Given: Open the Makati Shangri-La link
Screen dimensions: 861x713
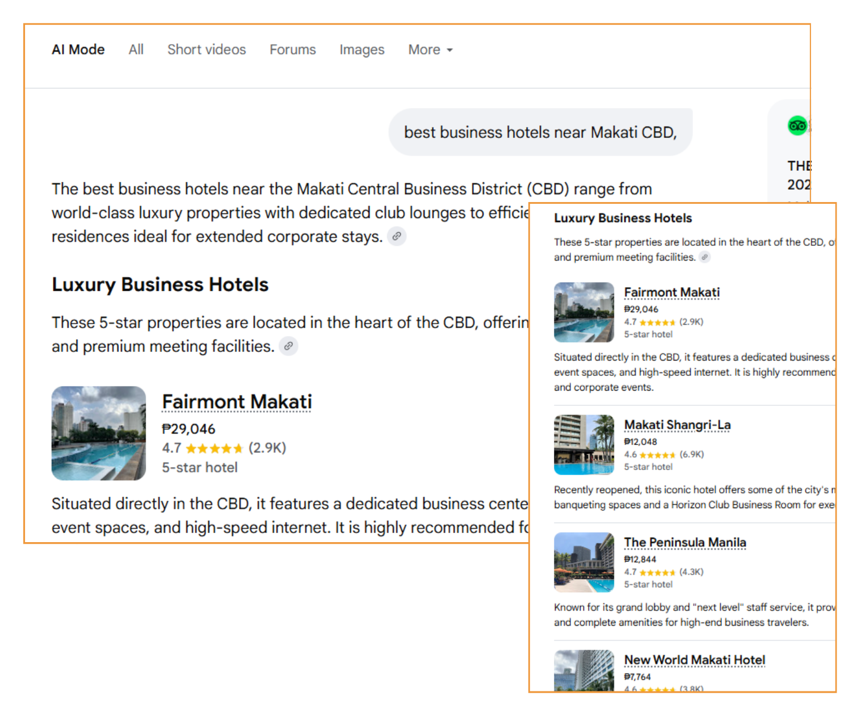Looking at the screenshot, I should tap(678, 425).
